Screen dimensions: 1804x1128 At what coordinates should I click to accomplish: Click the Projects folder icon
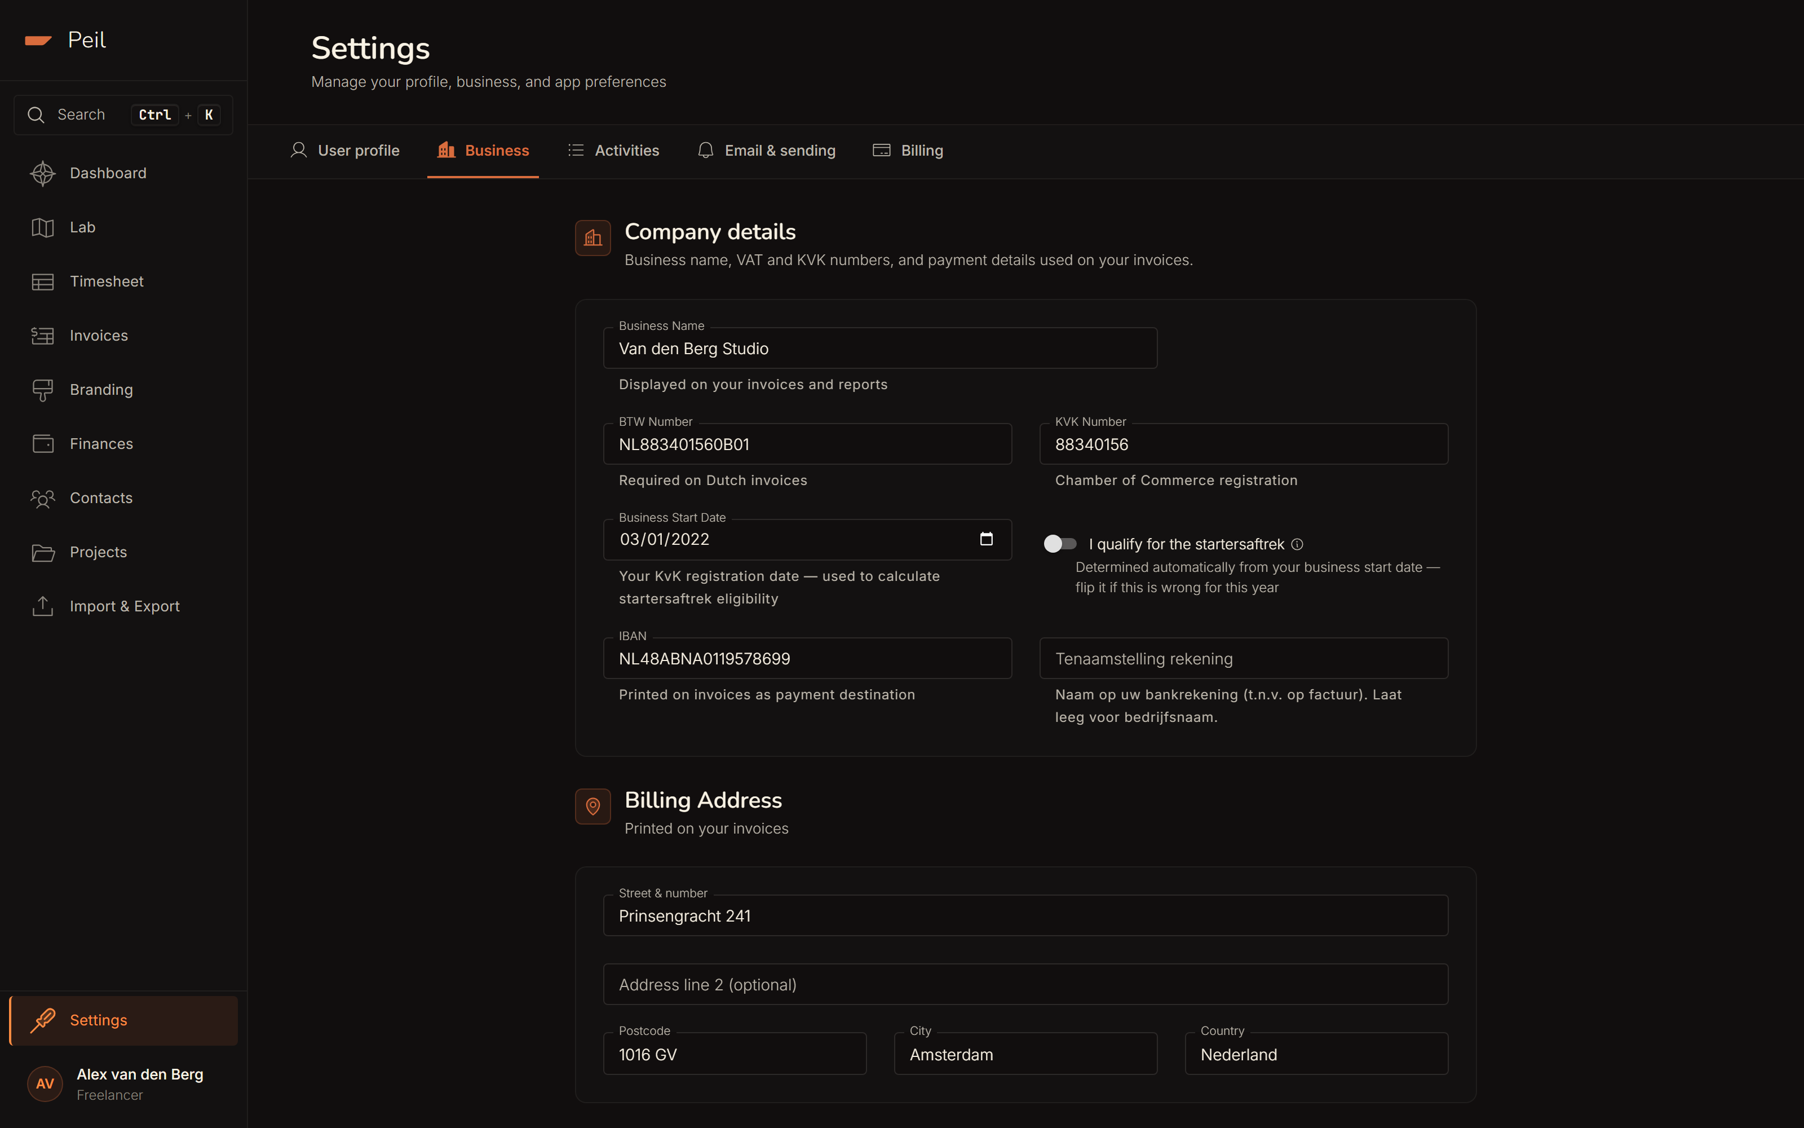(x=42, y=552)
